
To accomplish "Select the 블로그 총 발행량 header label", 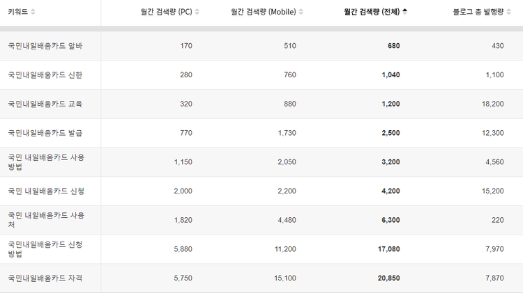I will tap(478, 12).
